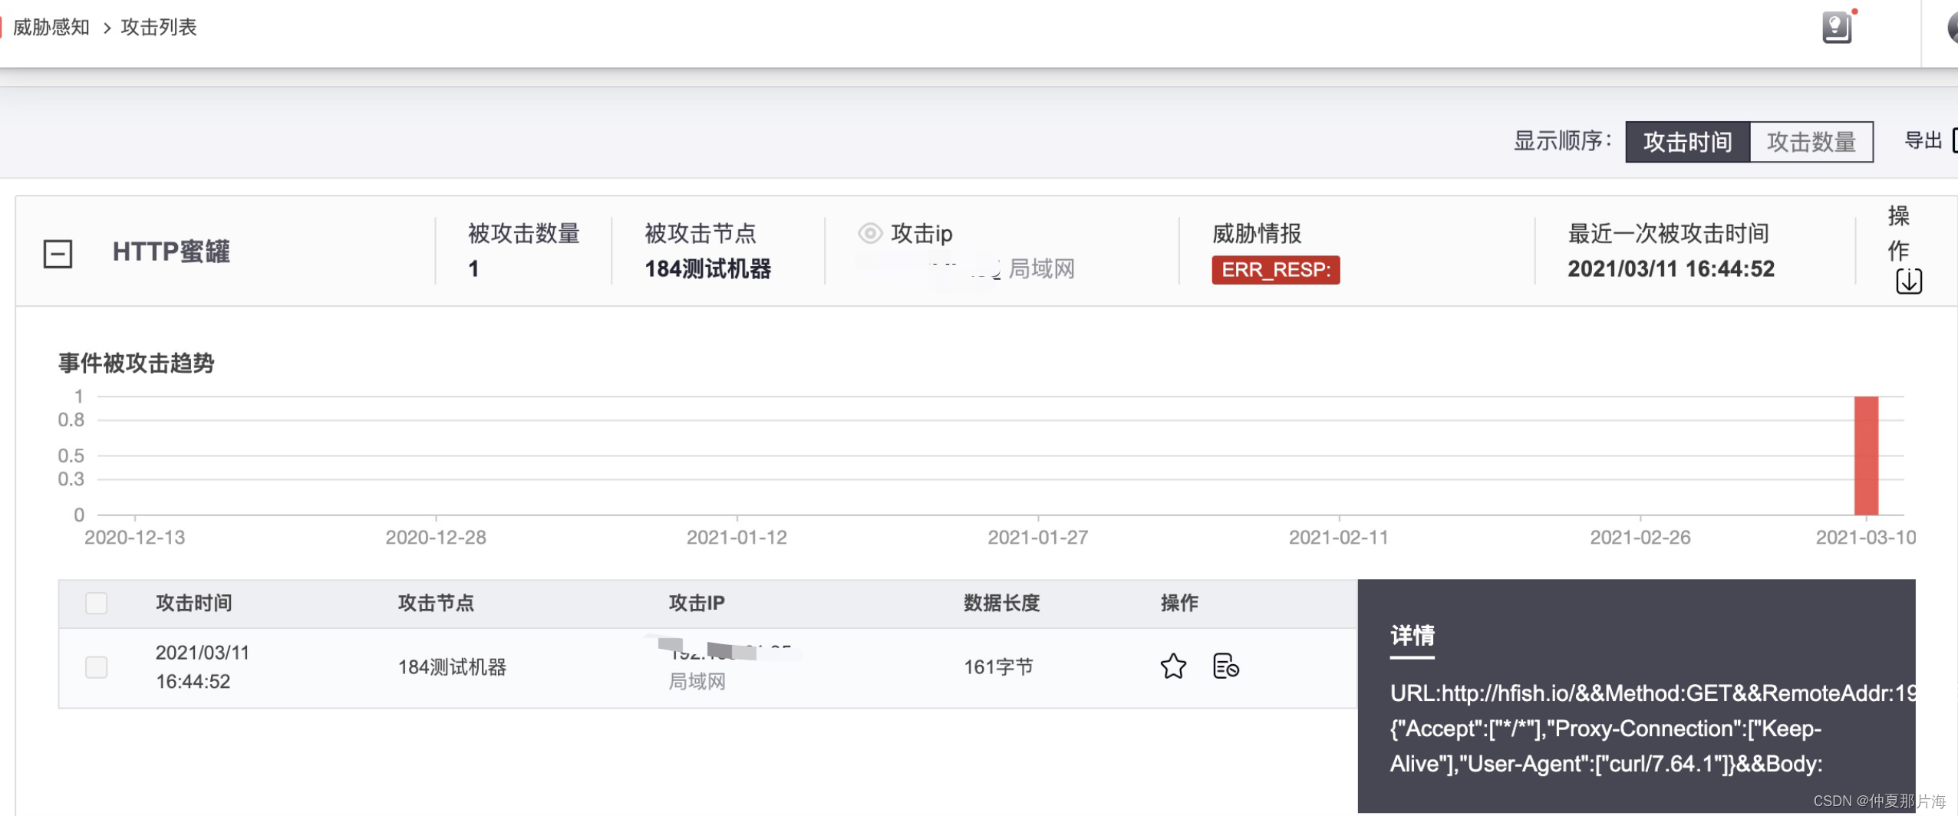Click the red bar in attack trend chart
The width and height of the screenshot is (1958, 816).
[1866, 456]
